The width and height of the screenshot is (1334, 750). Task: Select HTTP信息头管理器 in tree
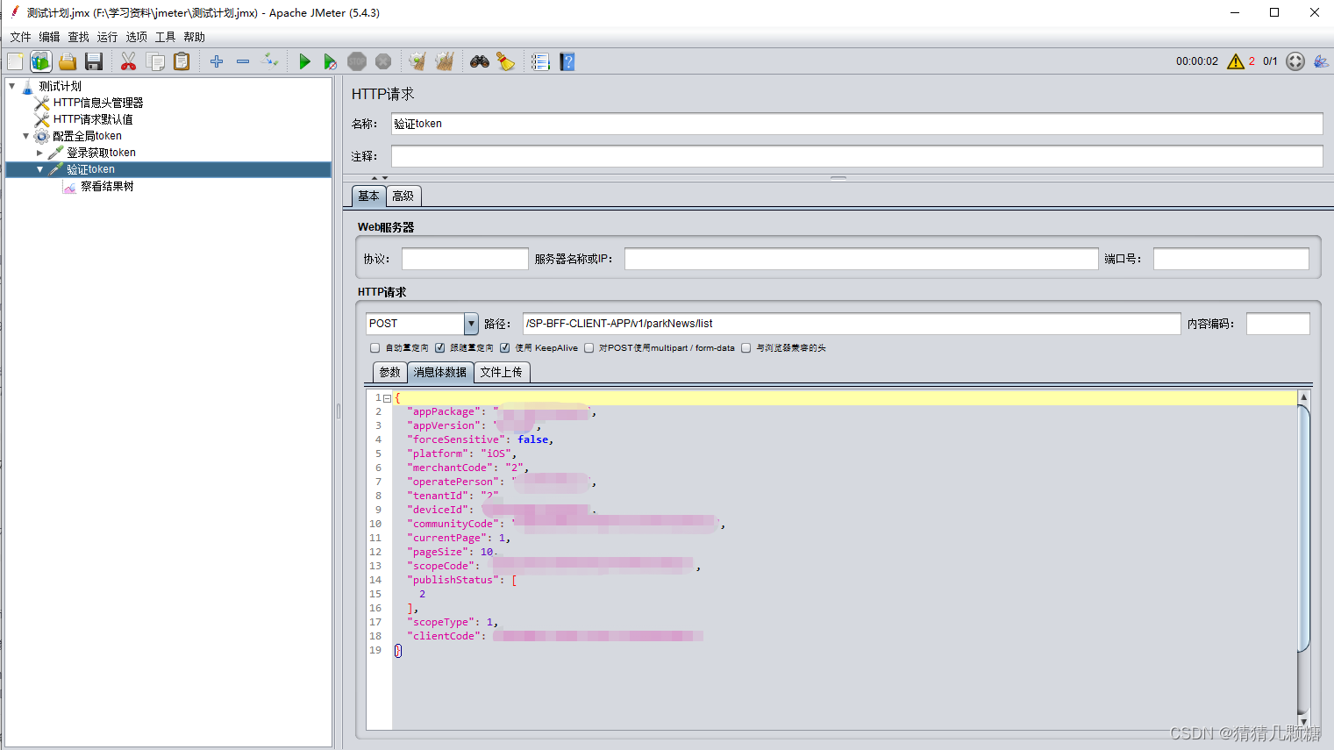[97, 103]
